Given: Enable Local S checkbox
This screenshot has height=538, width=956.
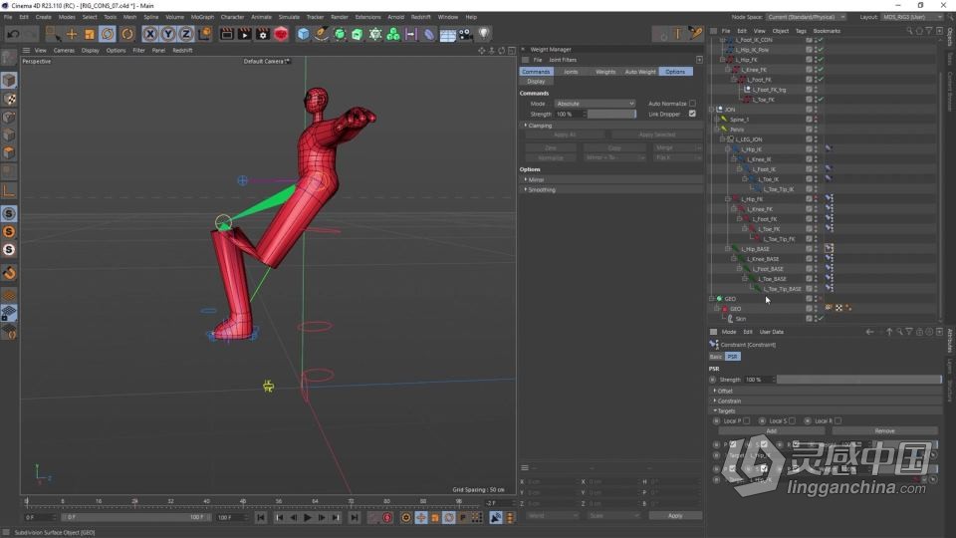Looking at the screenshot, I should click(792, 420).
